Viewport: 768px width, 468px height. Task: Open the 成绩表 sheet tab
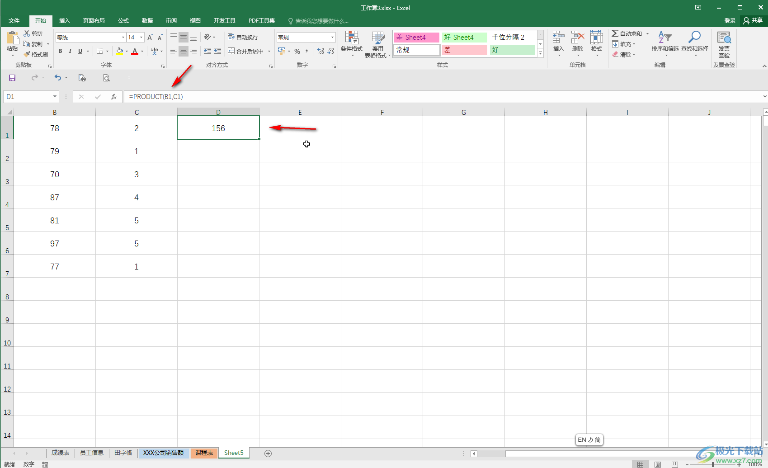pyautogui.click(x=60, y=453)
